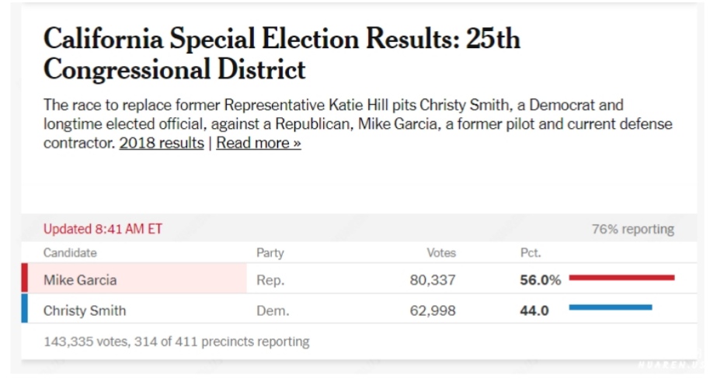Click the Updated 8:41 AM ET timestamp
This screenshot has height=378, width=710.
coord(103,229)
